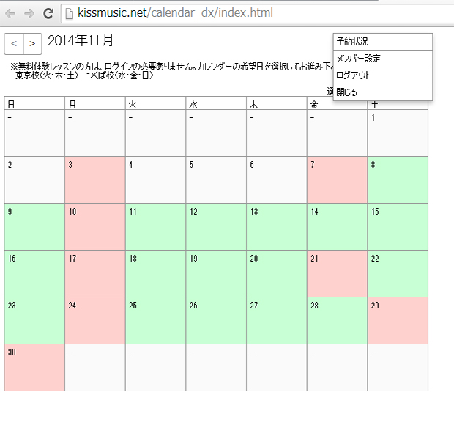
Task: Open 予約状況 in the popup menu
Action: [383, 42]
